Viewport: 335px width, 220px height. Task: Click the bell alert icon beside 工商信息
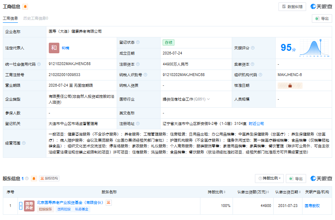[25, 7]
